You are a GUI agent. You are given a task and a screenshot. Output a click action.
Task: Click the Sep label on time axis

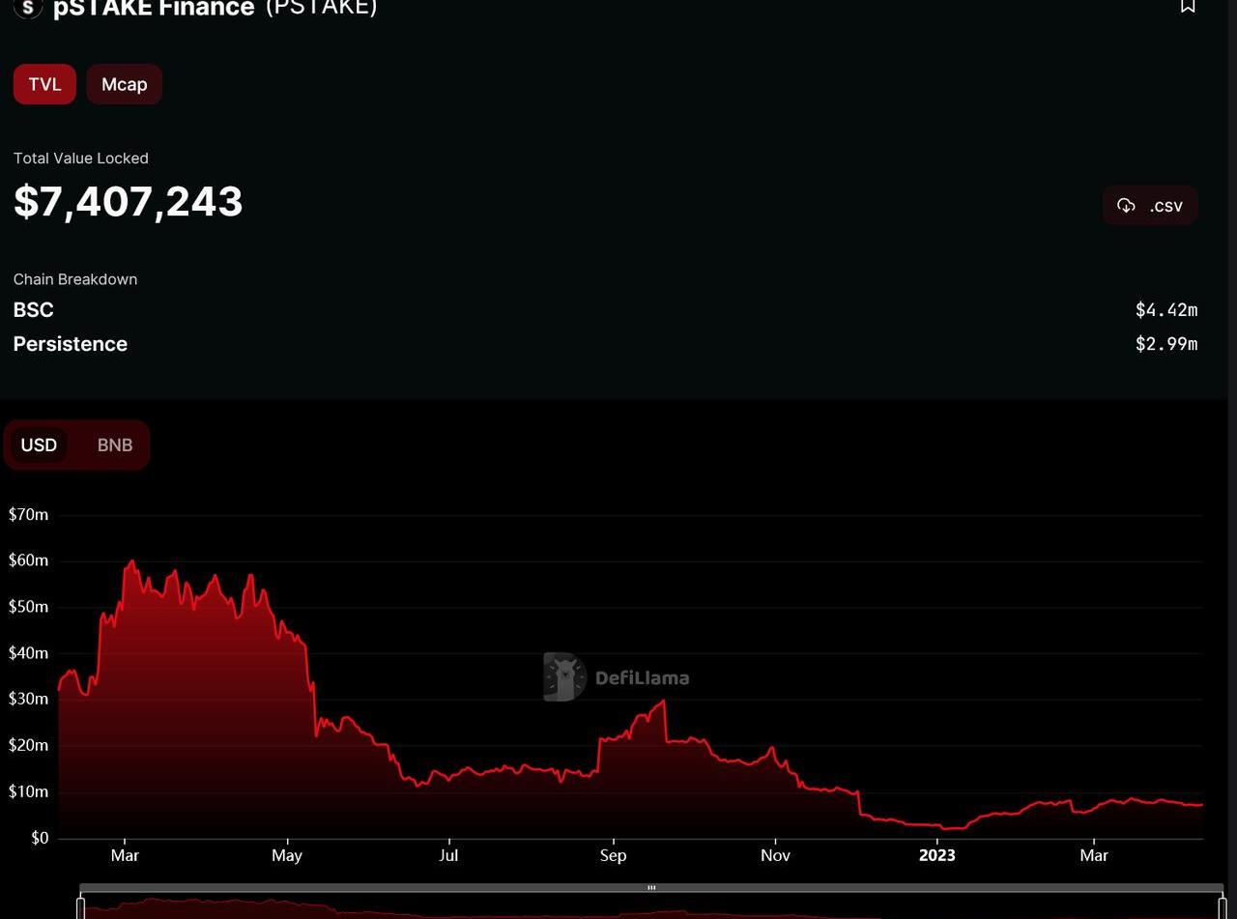point(613,855)
